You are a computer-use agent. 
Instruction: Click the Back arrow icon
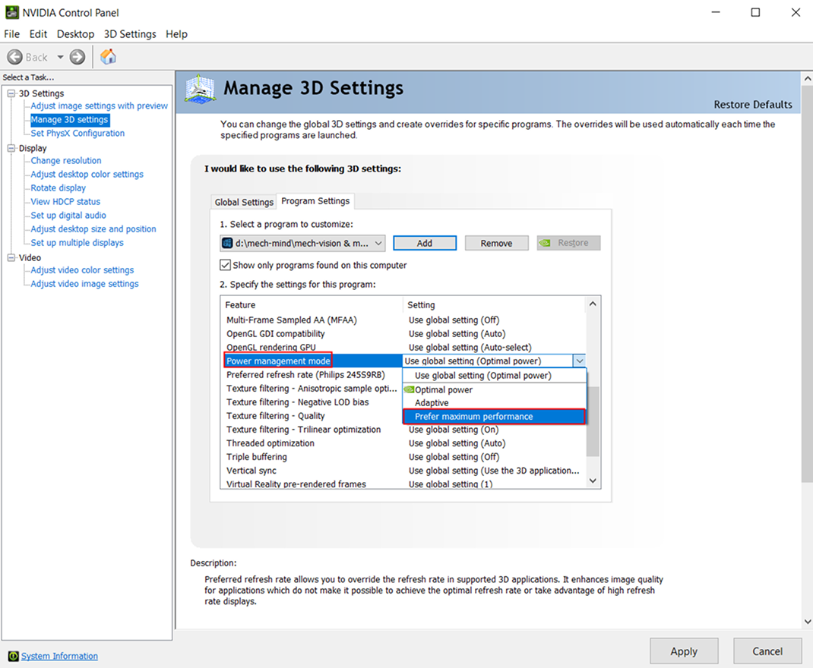pyautogui.click(x=15, y=57)
